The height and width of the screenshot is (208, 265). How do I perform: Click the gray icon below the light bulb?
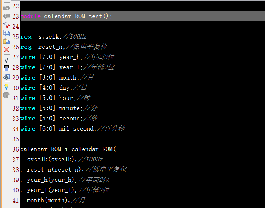(x=6, y=95)
